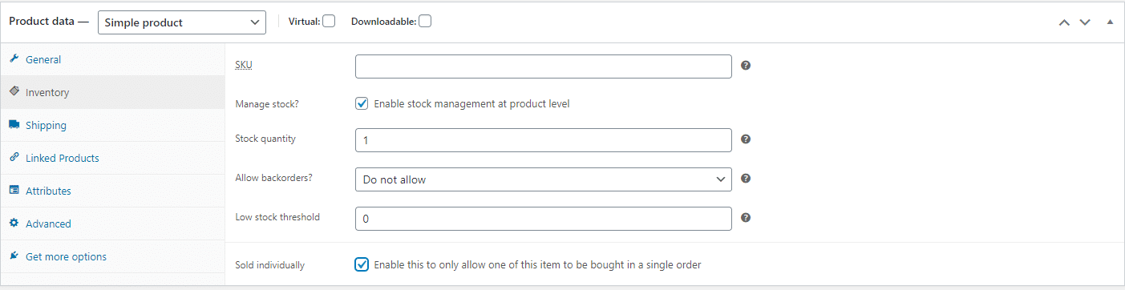Click the wrench icon beside General
This screenshot has height=290, width=1125.
click(14, 59)
